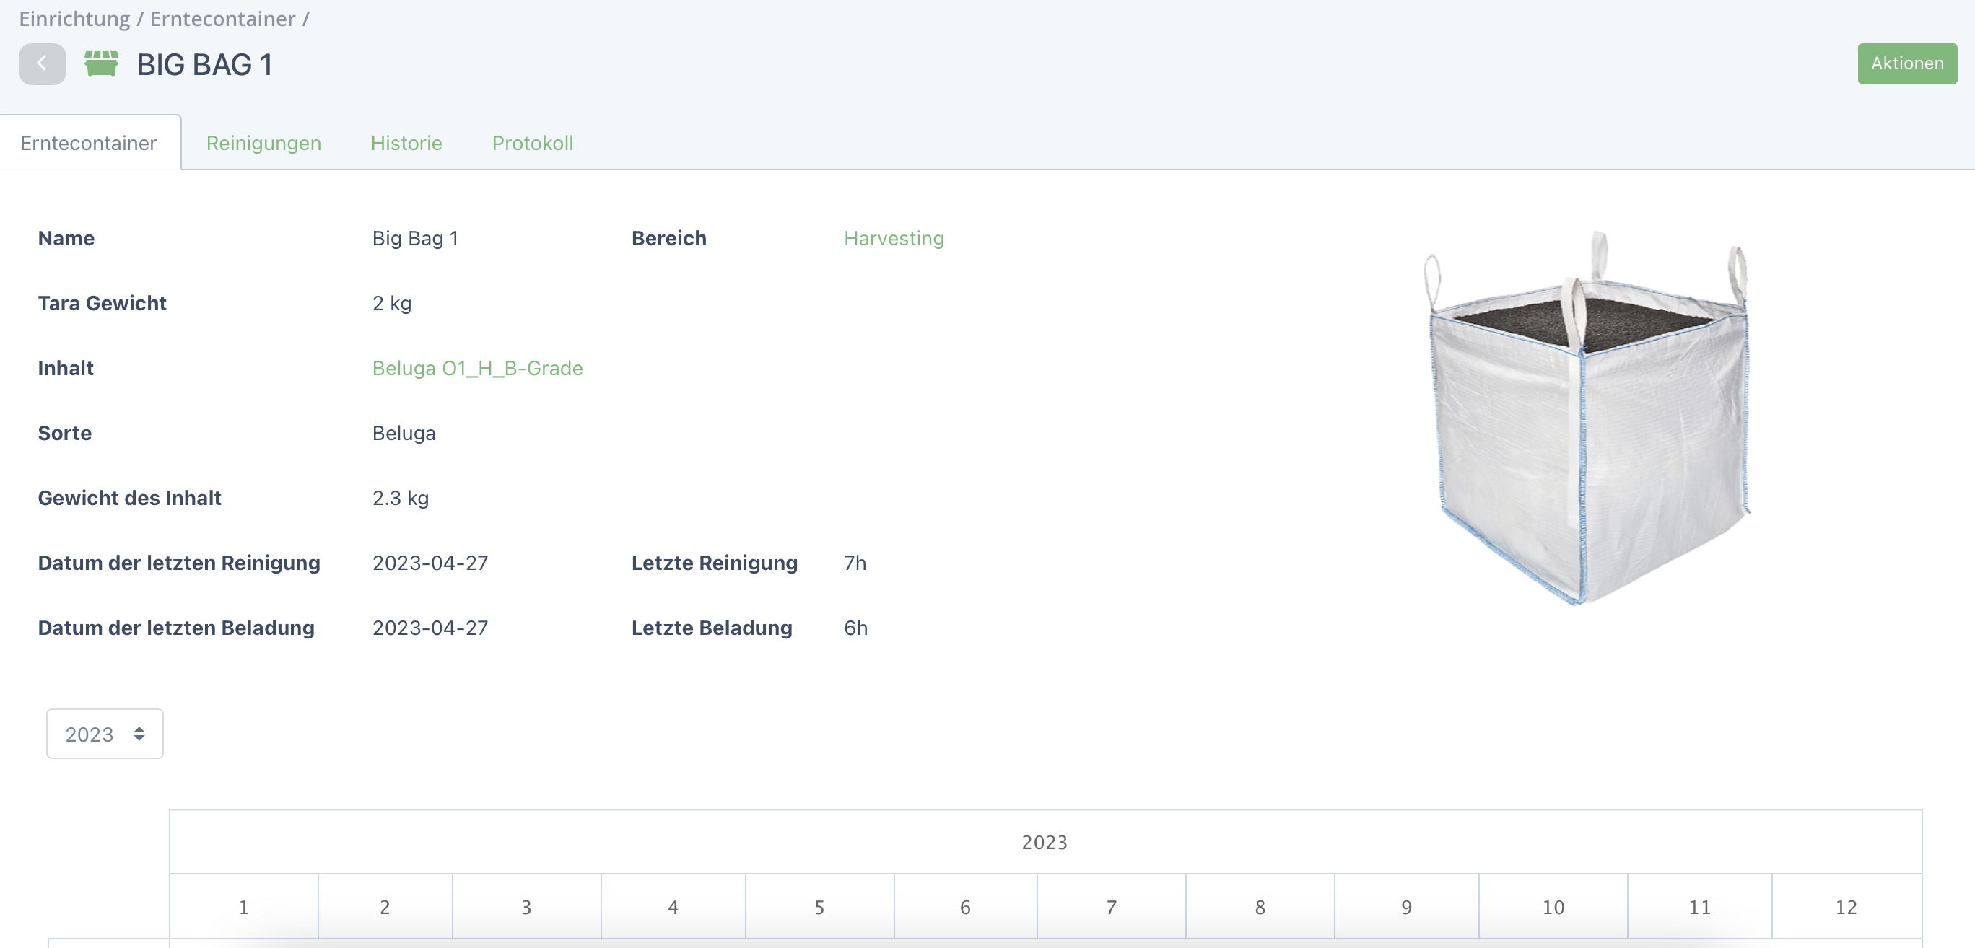Viewport: 1975px width, 948px height.
Task: Click the green harvest container icon
Action: pos(101,63)
